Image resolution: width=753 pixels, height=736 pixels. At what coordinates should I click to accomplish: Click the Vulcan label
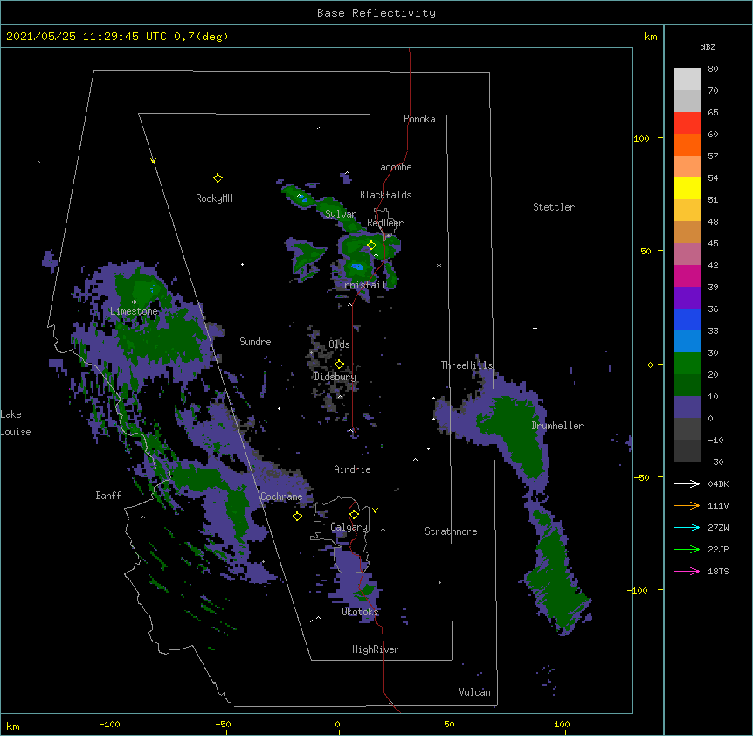point(474,692)
